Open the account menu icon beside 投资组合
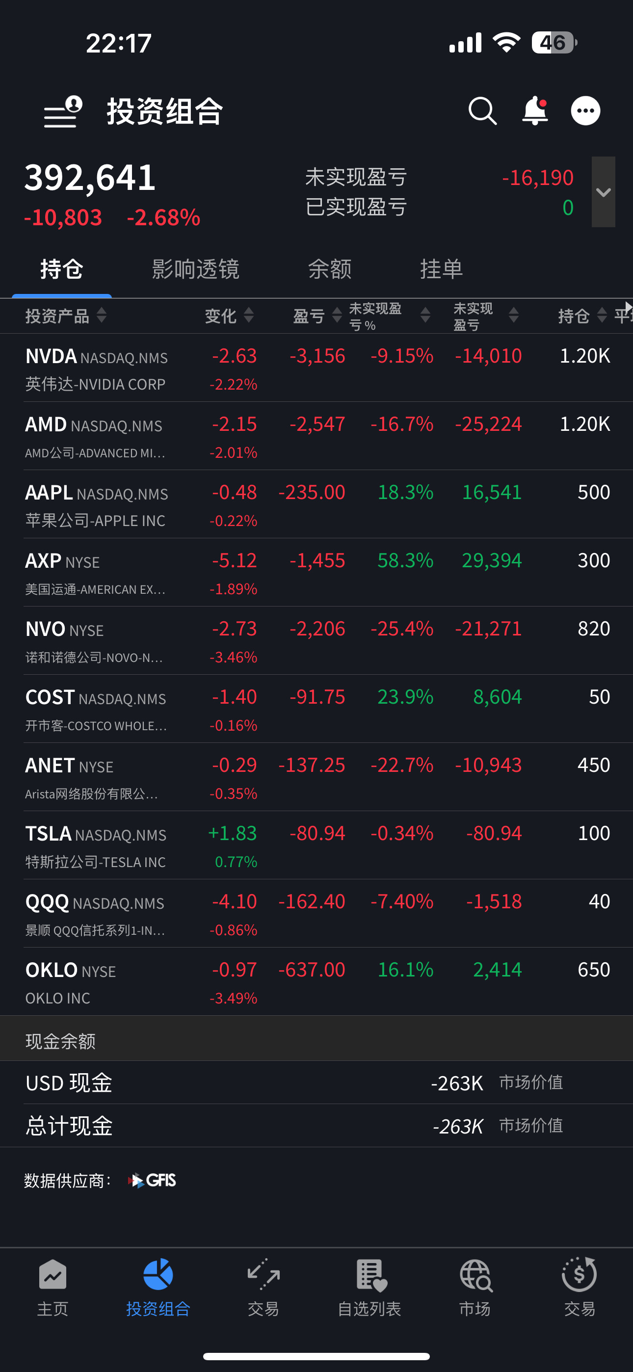This screenshot has height=1372, width=633. point(63,112)
